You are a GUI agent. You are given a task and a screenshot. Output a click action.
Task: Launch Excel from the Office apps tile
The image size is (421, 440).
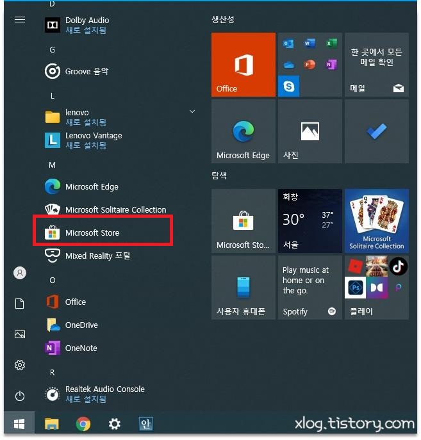(331, 44)
